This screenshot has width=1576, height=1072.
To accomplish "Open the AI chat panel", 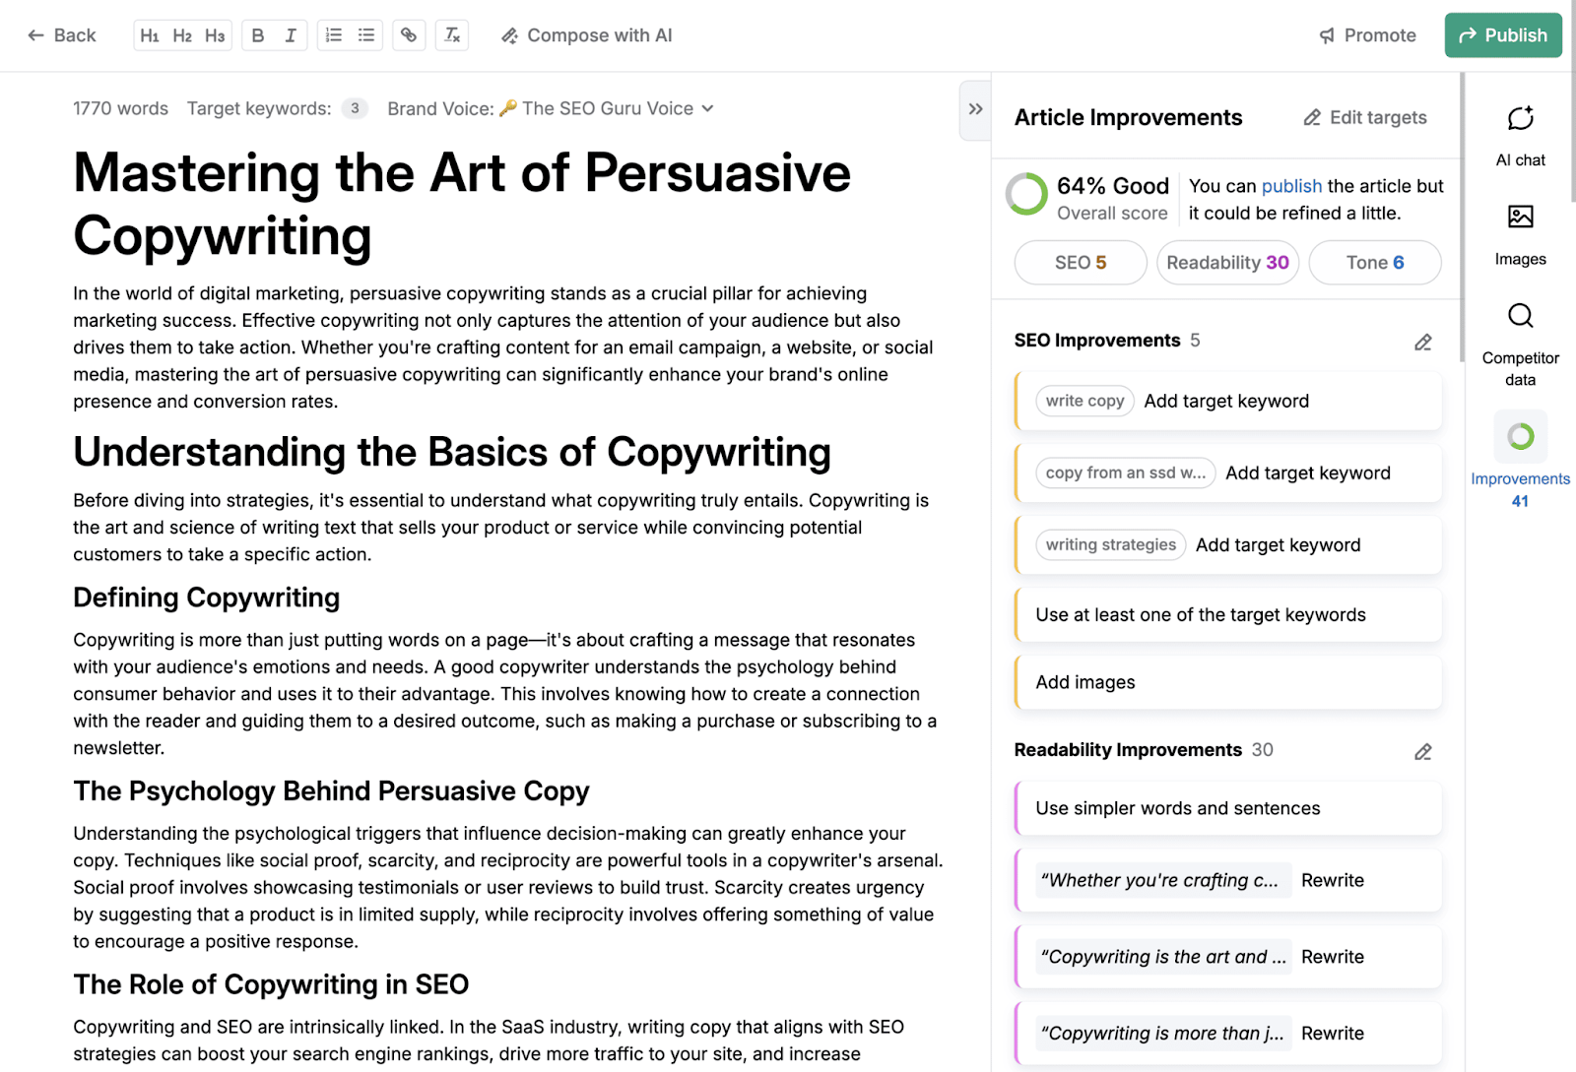I will [x=1520, y=133].
